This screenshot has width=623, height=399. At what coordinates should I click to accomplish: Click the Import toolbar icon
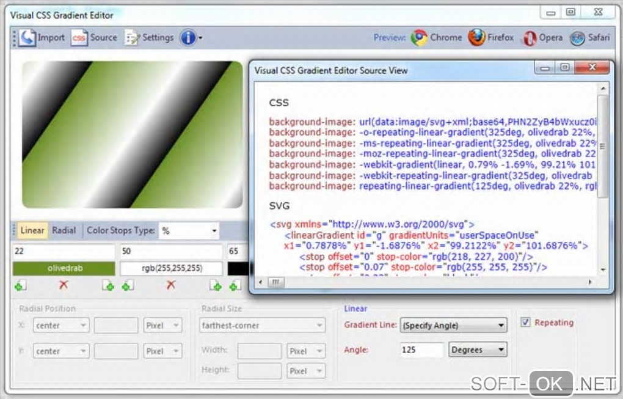click(27, 38)
